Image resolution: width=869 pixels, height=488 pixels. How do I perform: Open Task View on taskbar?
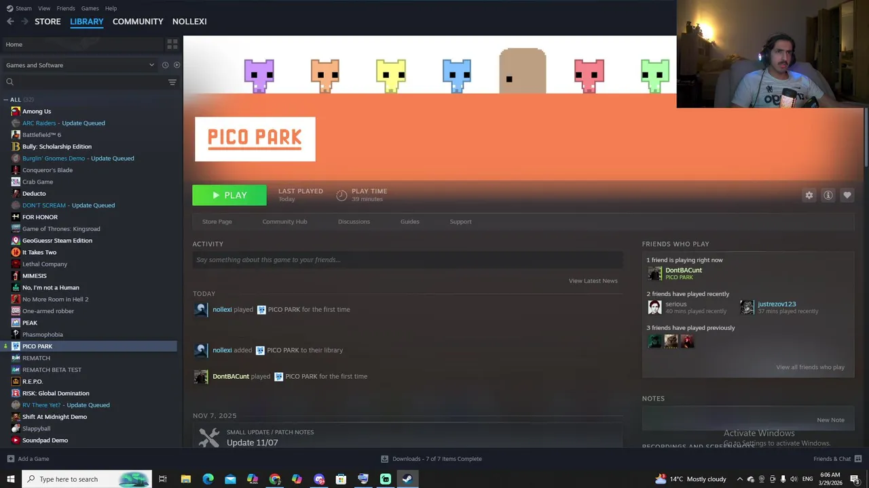[163, 479]
